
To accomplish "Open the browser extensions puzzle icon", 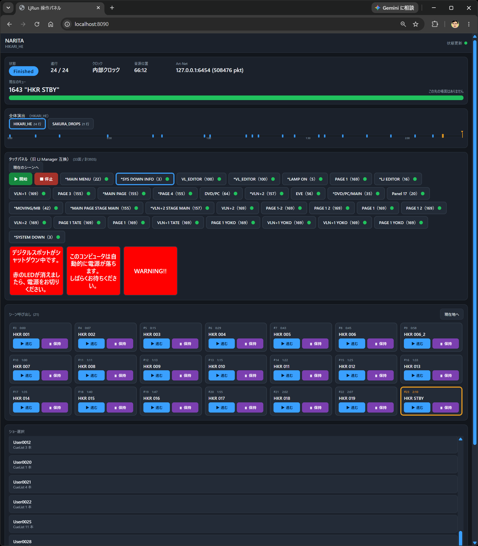I will [435, 24].
